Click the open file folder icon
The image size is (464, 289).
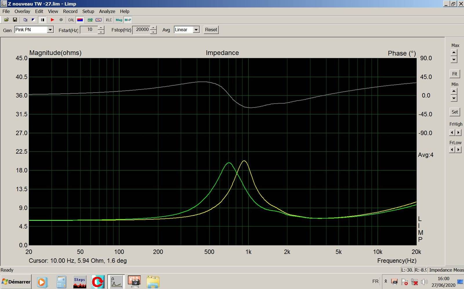coord(6,20)
